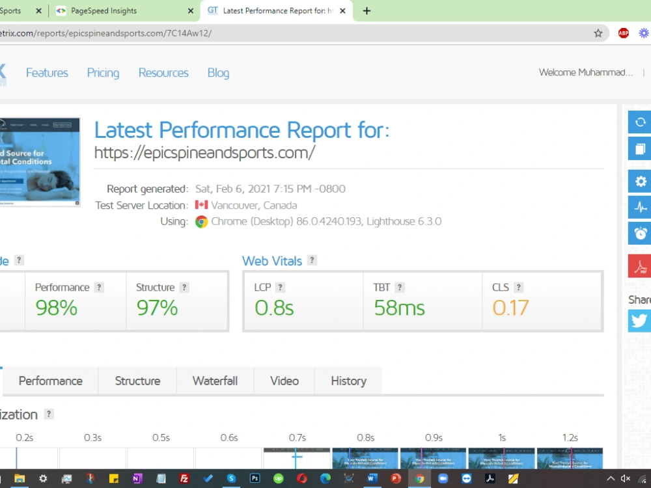Click the report generated date text
The width and height of the screenshot is (651, 488).
click(x=270, y=189)
